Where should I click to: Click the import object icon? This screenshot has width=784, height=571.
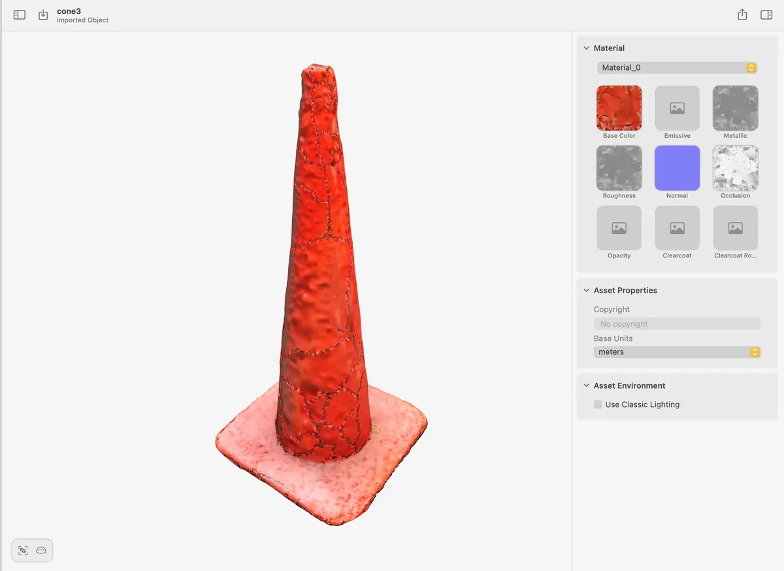pos(43,14)
